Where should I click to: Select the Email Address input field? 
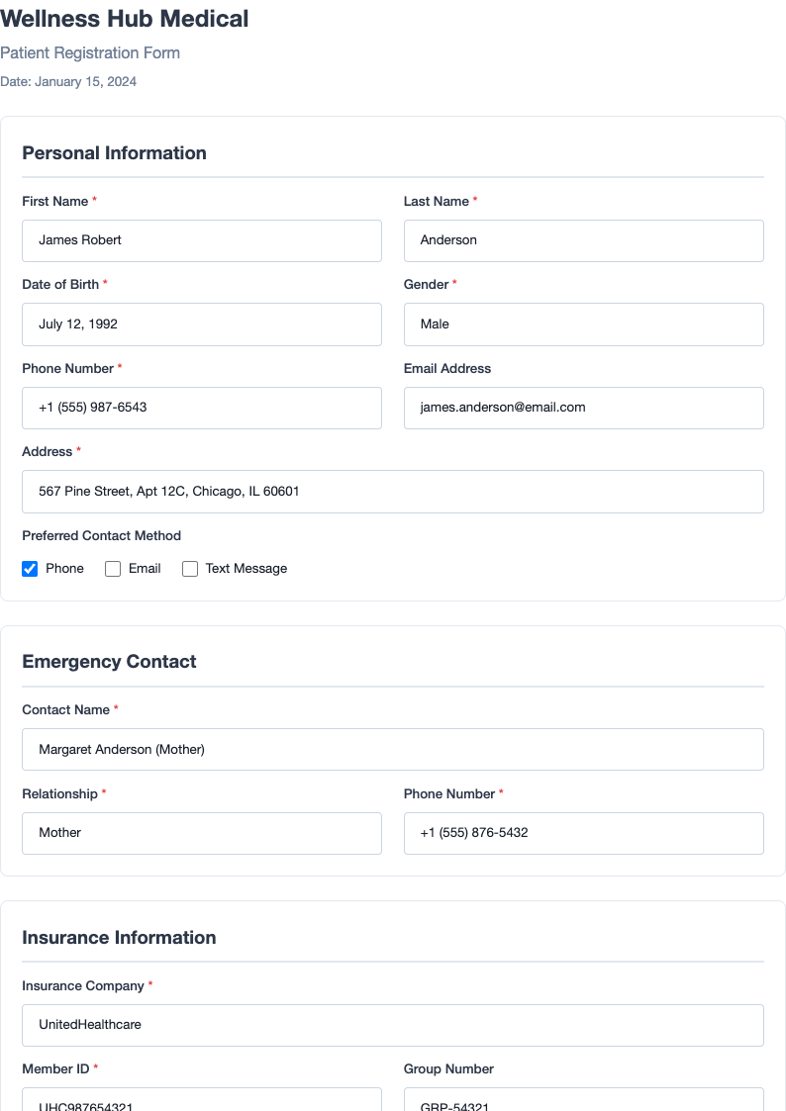point(583,408)
